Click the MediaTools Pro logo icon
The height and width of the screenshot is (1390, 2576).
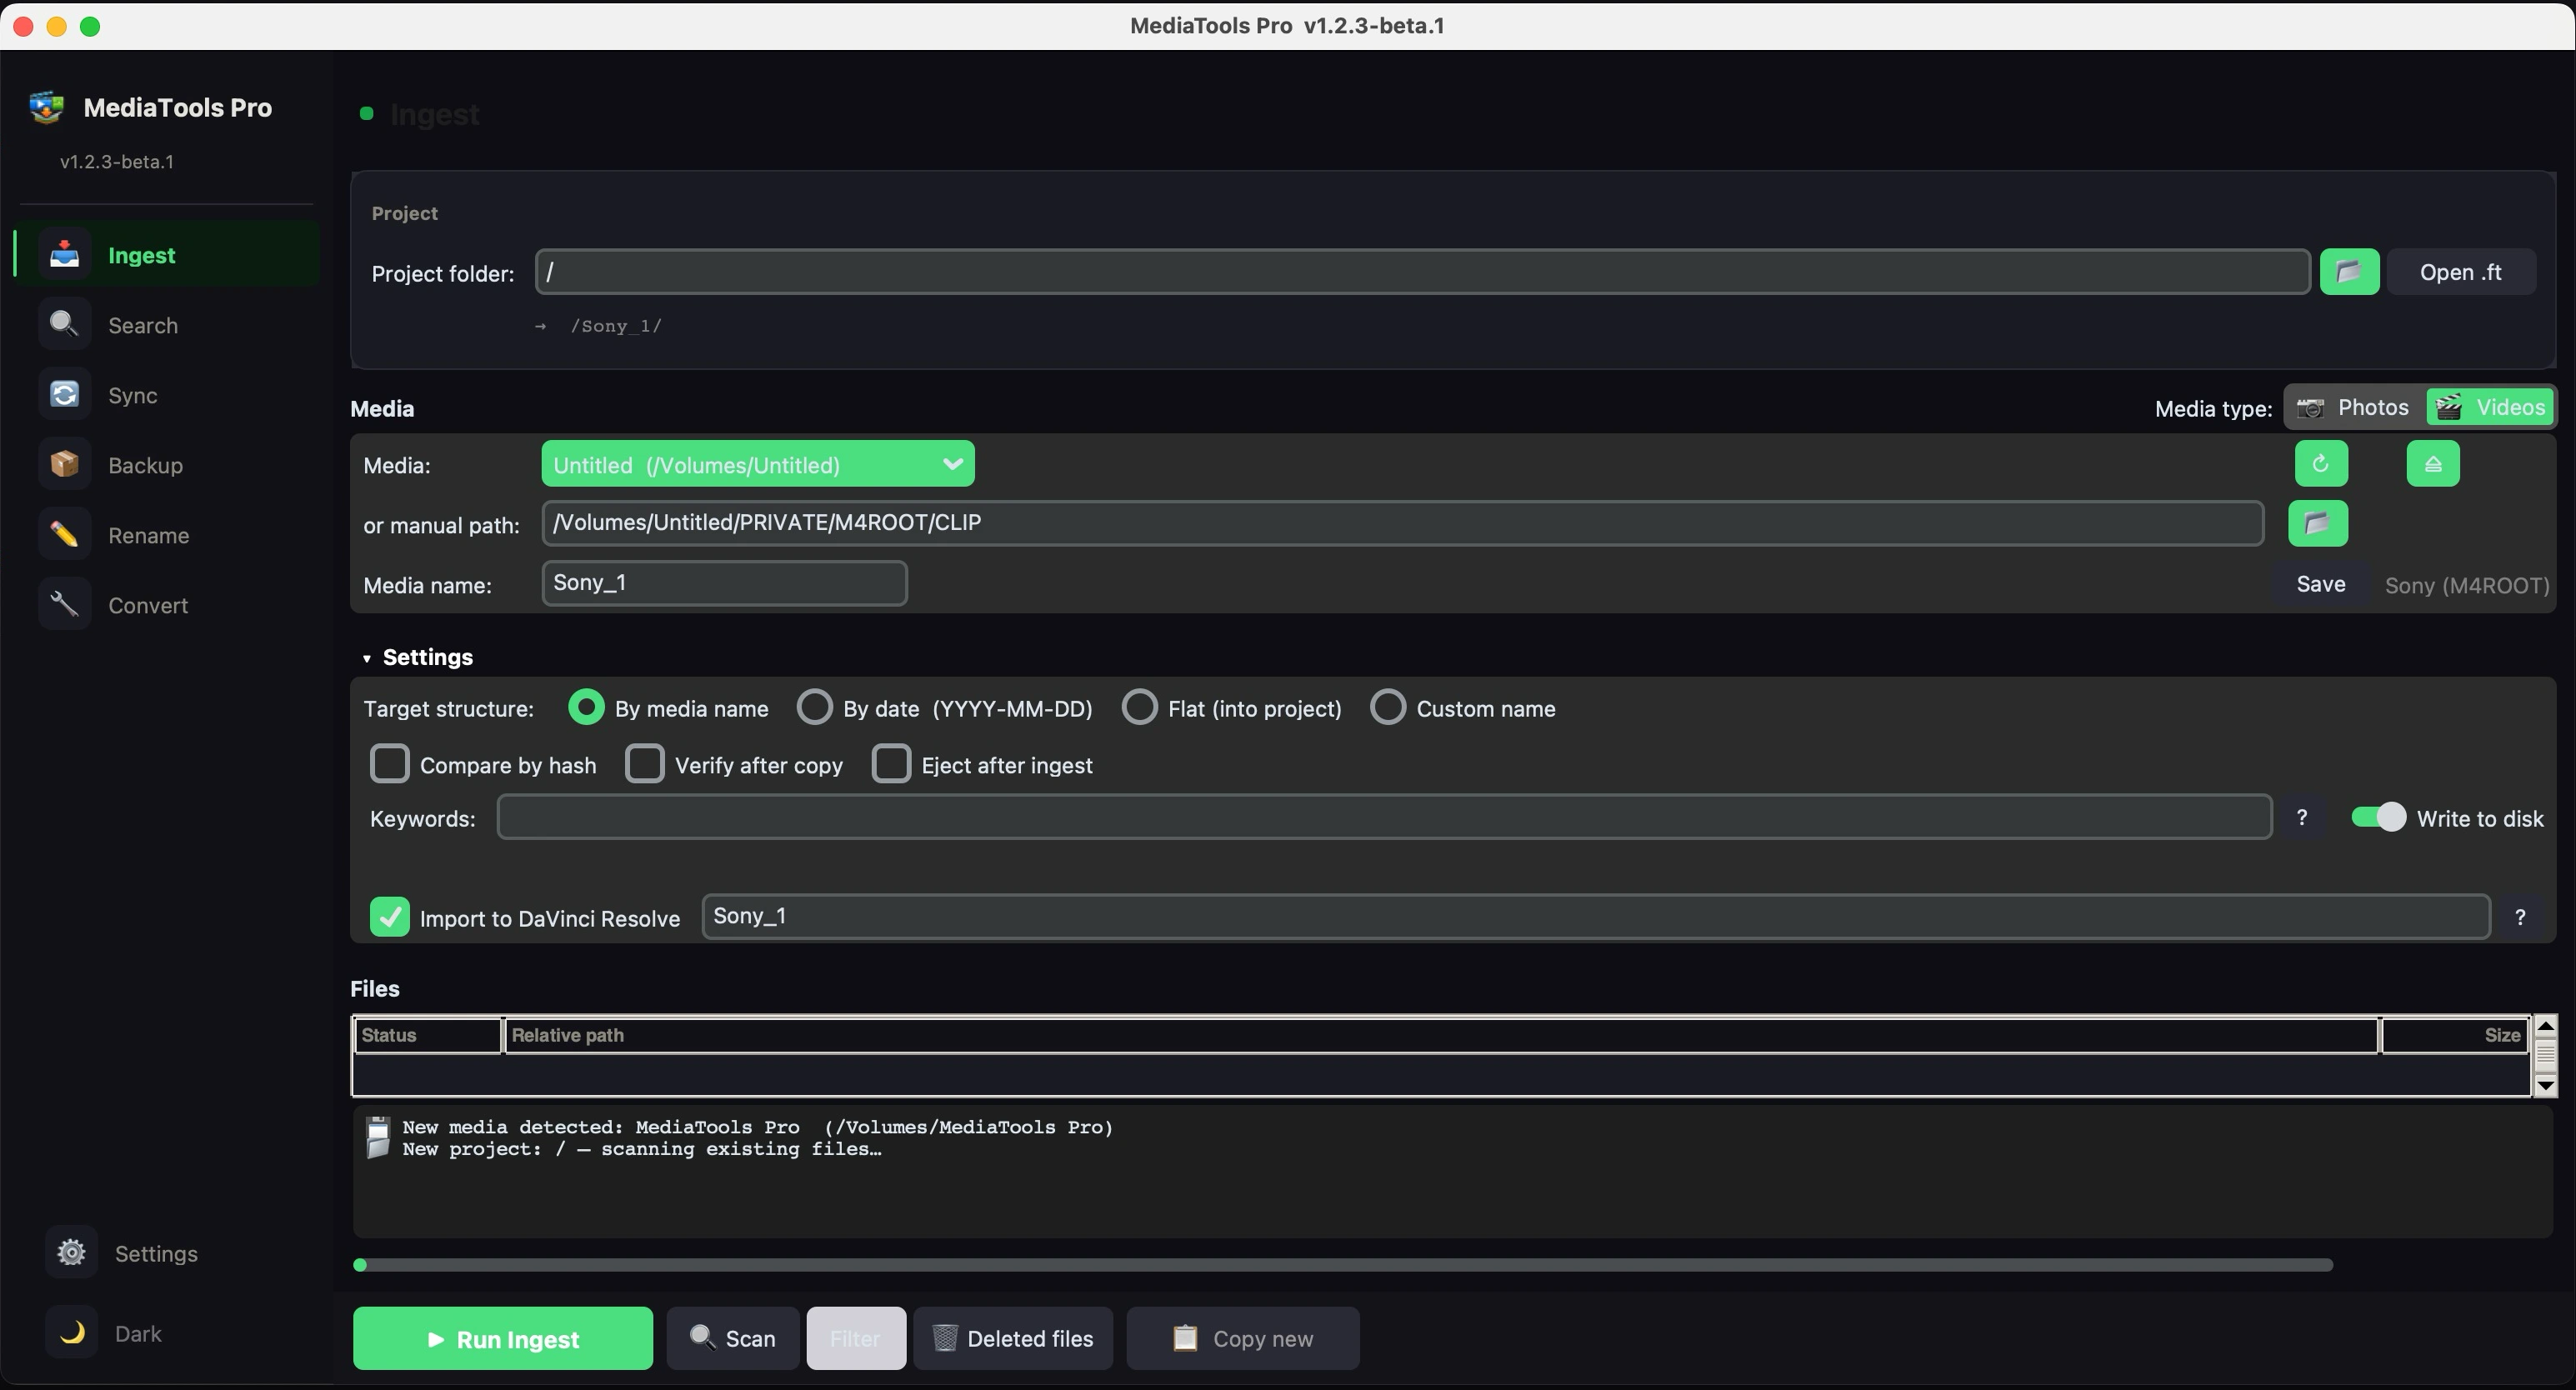click(x=46, y=107)
